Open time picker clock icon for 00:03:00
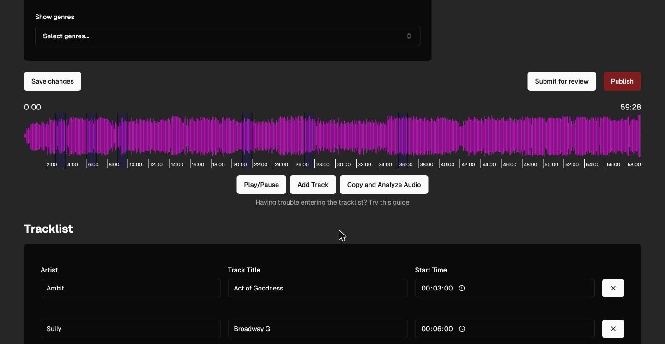 [462, 288]
